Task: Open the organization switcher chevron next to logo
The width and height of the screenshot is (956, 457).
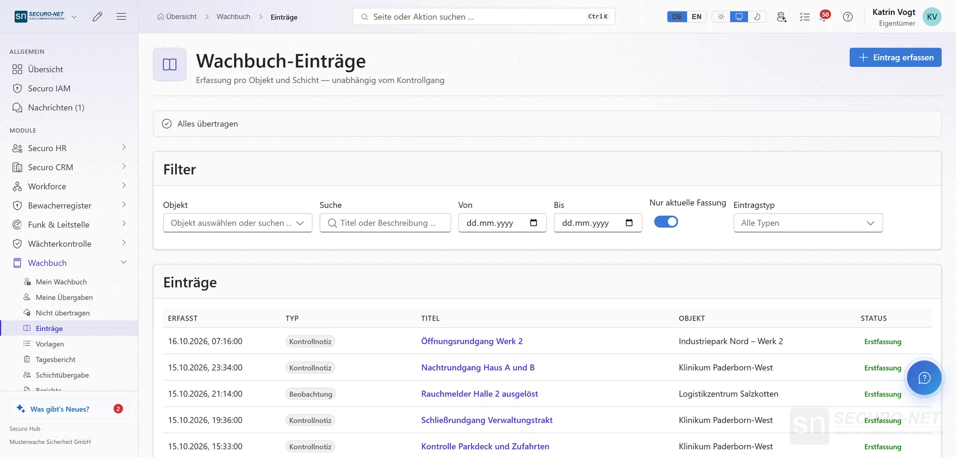Action: click(x=74, y=16)
